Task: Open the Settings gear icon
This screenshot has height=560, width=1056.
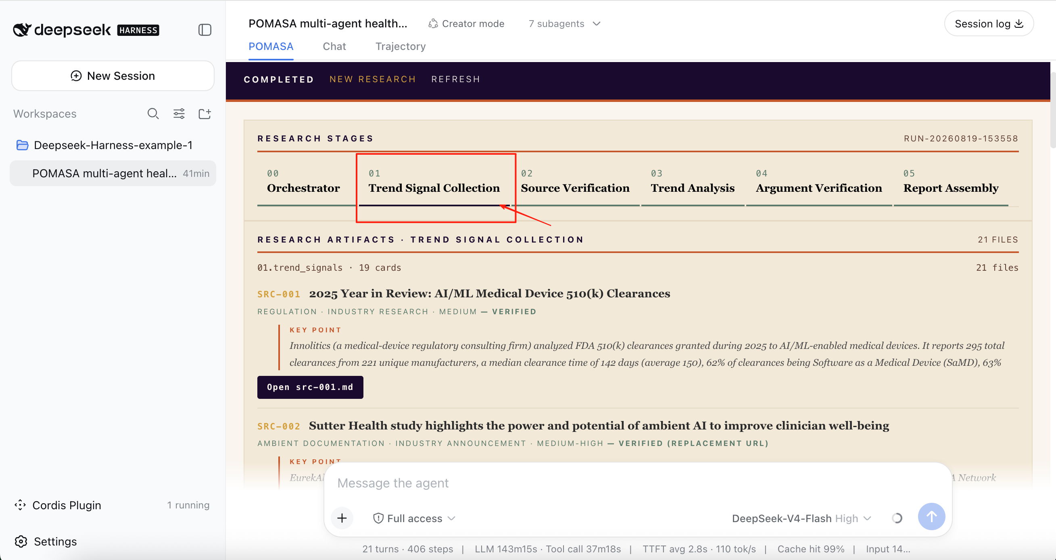Action: 21,541
